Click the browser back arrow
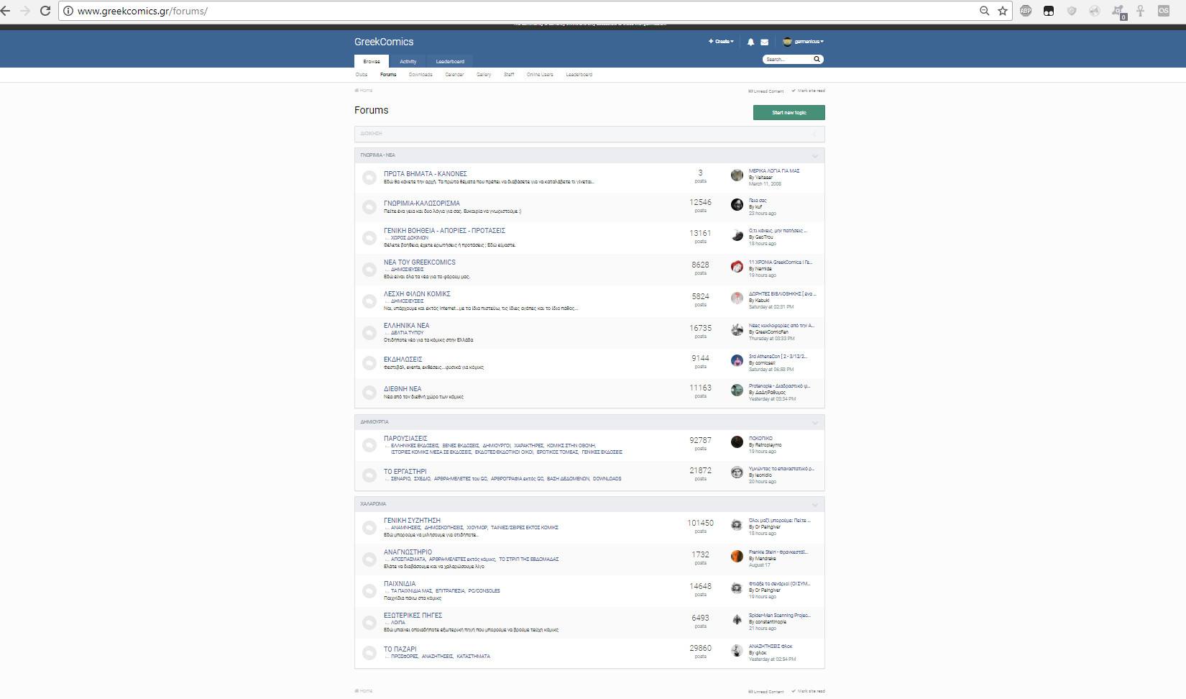Image resolution: width=1186 pixels, height=699 pixels. (5, 11)
